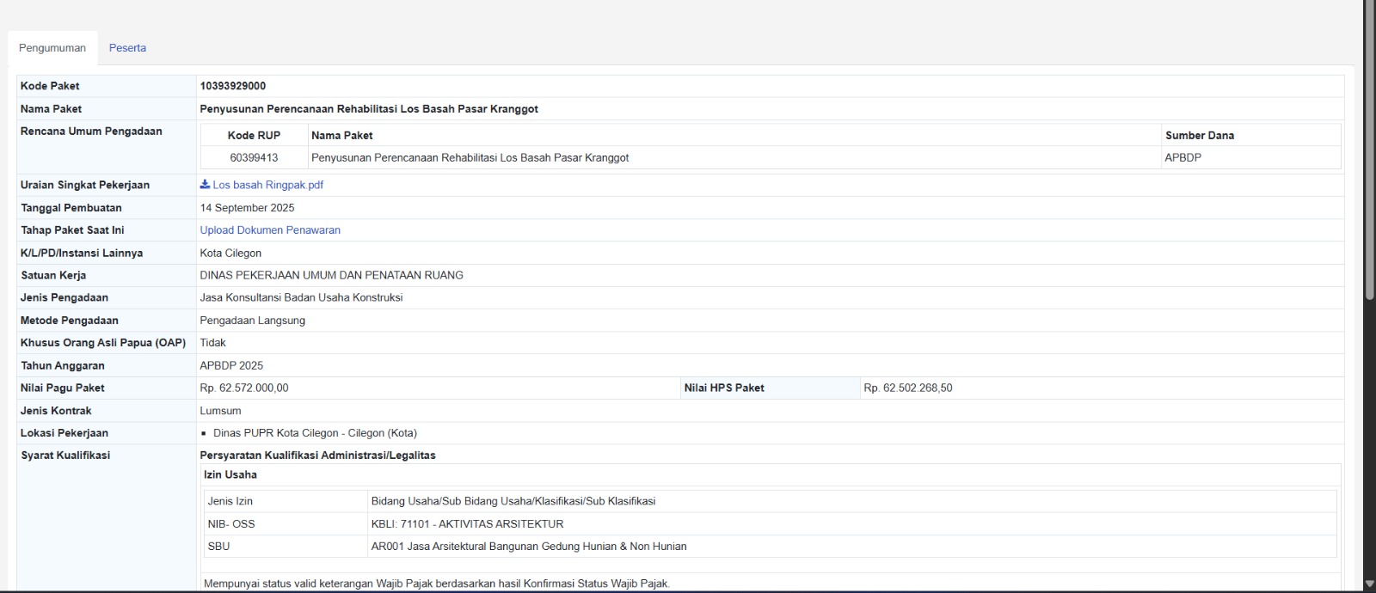Select the Pengumuman tab
Viewport: 1376px width, 593px height.
point(52,48)
